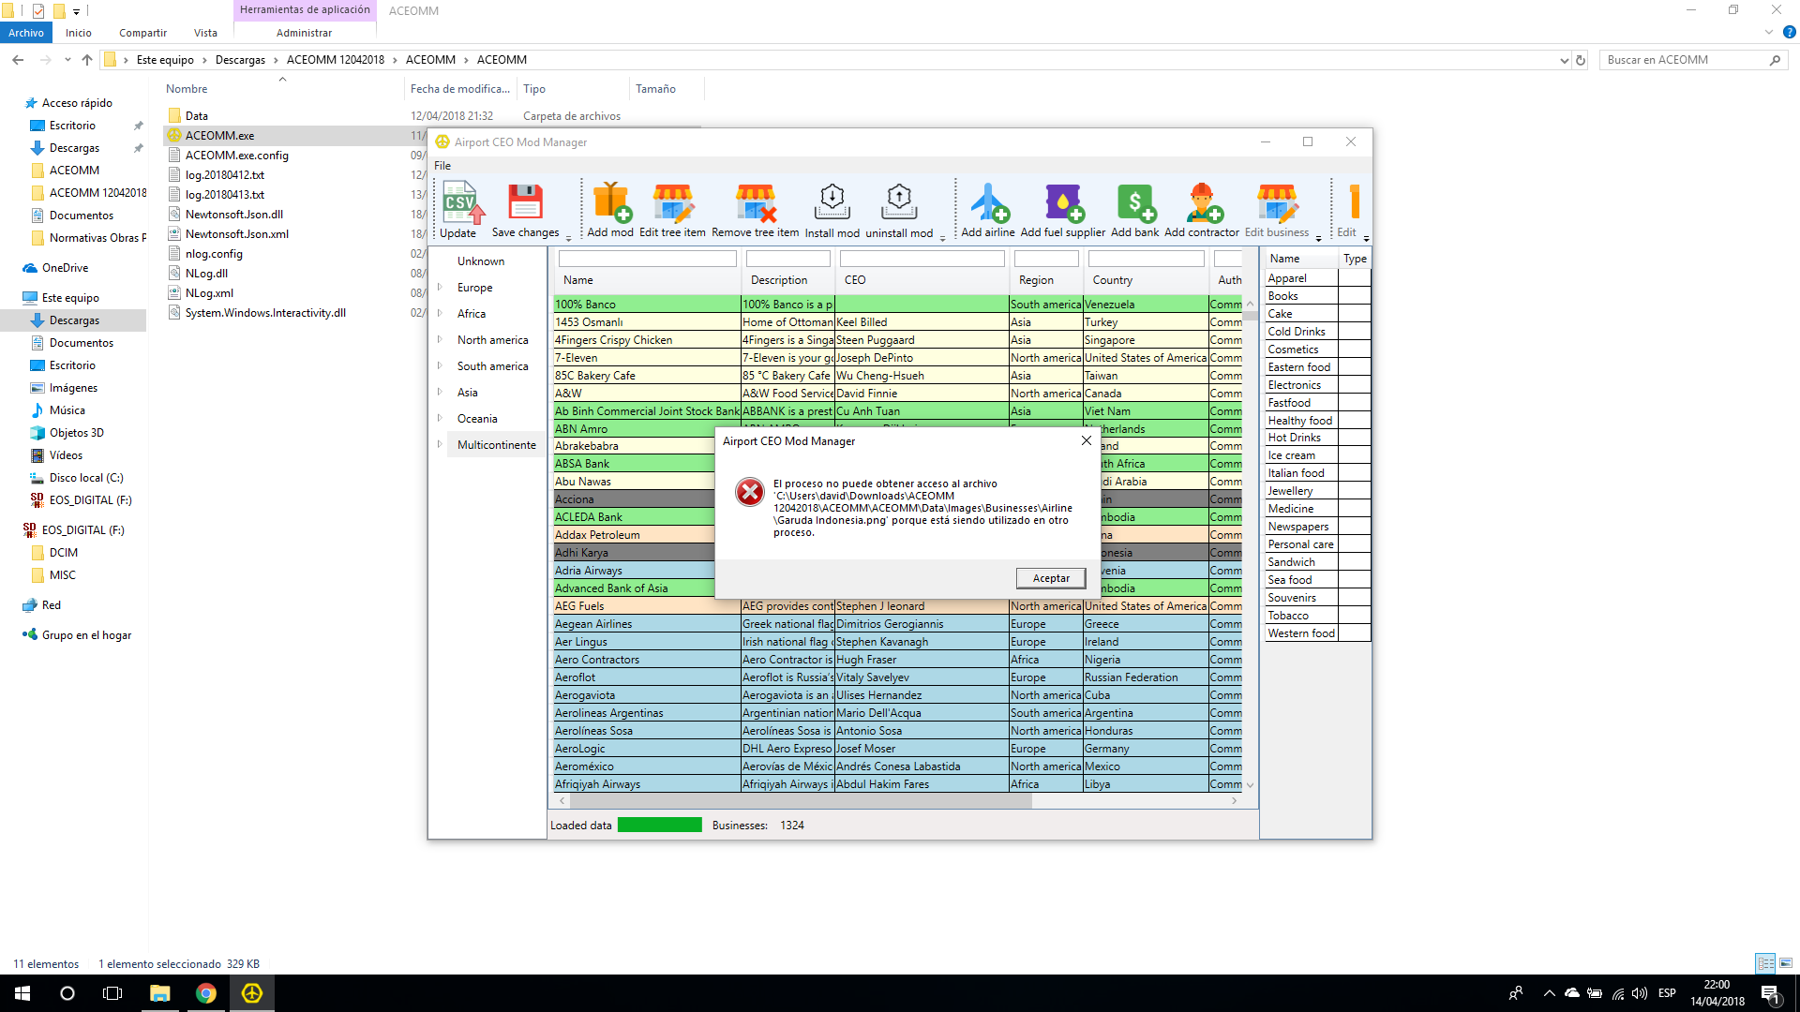
Task: Open OneDrive in the navigation pane
Action: tap(65, 268)
